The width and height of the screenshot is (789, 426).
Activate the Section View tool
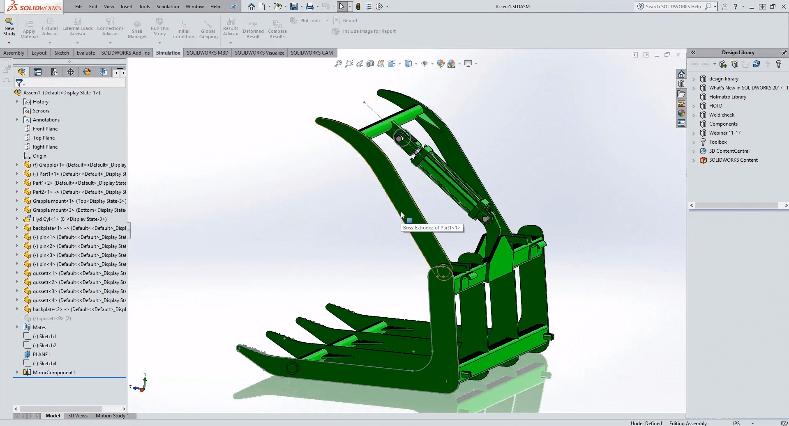(x=370, y=64)
